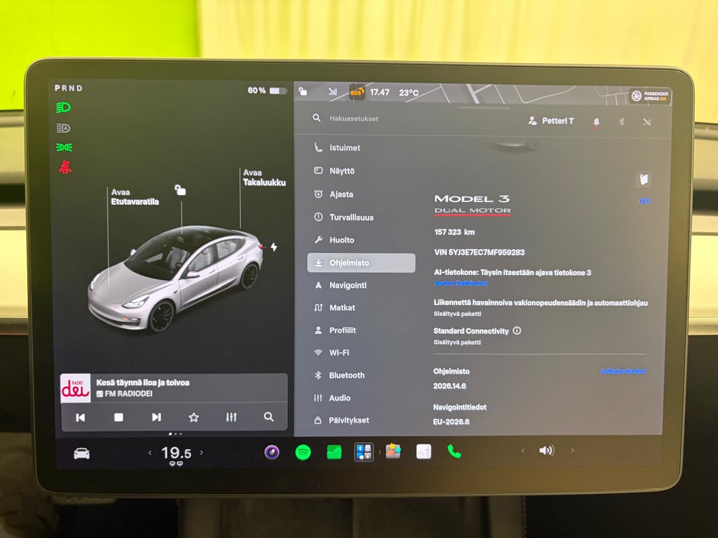Select Ohjelmisto menu item
The width and height of the screenshot is (718, 538).
[x=361, y=263]
